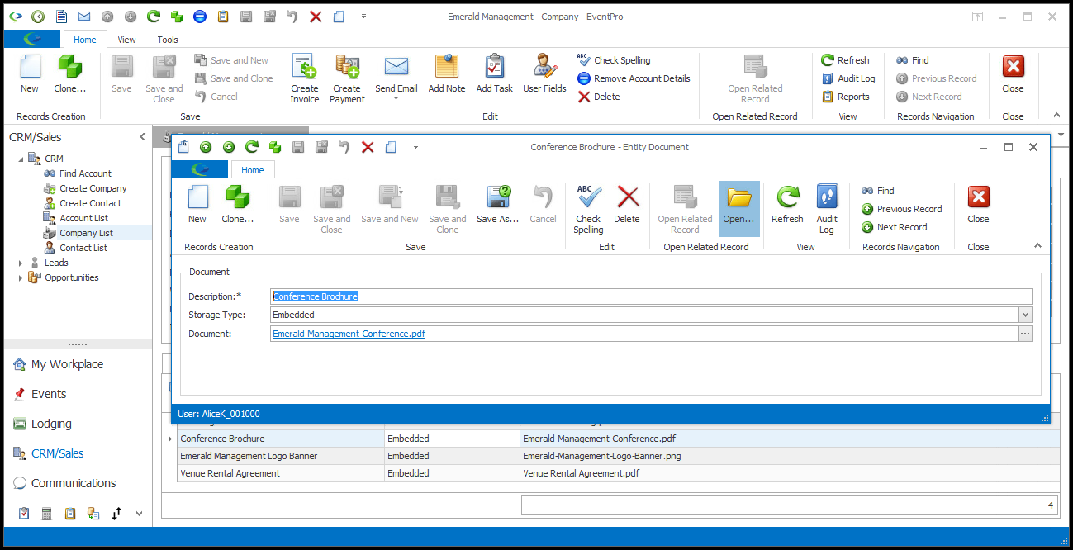This screenshot has height=550, width=1073.
Task: Click Check Spelling in the Entity Document ribbon
Action: coord(588,210)
